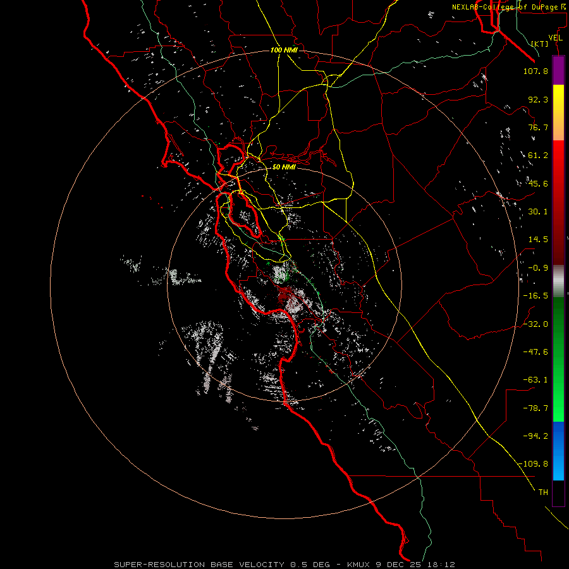Click the gray near-zero segment of the color bar
The image size is (569, 569).
coord(558,281)
